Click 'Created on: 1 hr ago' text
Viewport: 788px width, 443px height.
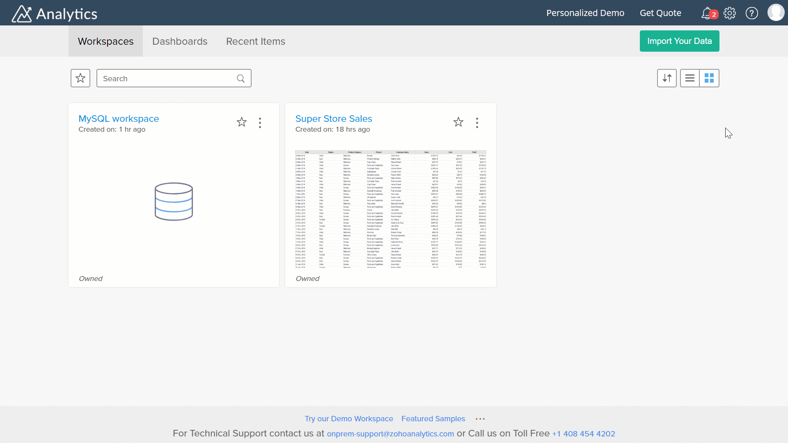coord(112,130)
